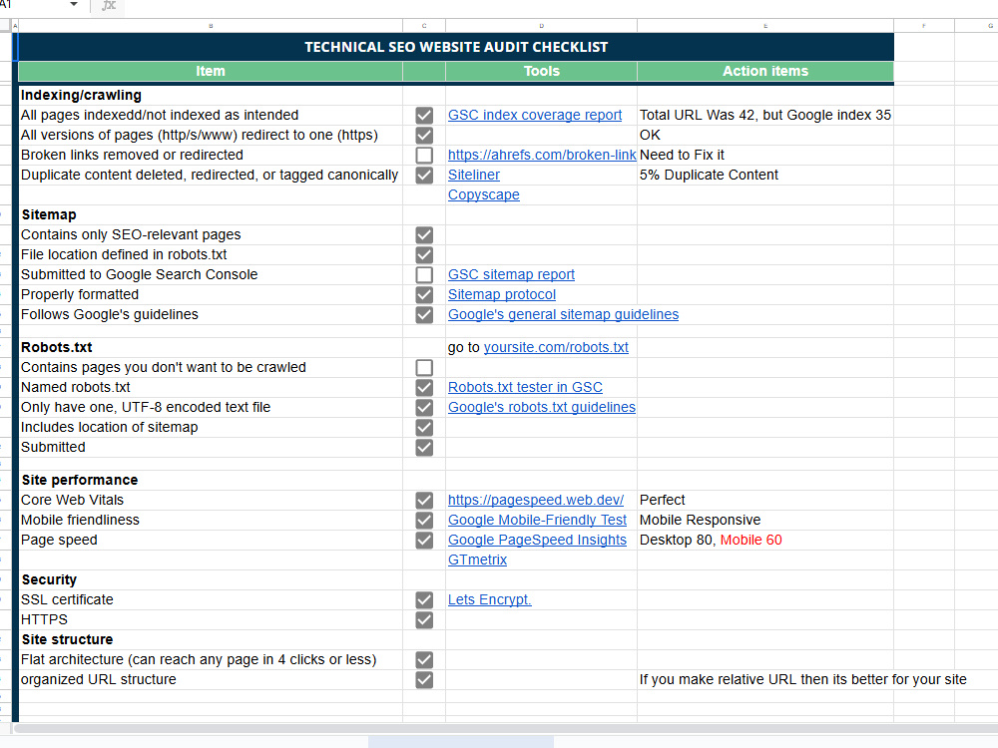The height and width of the screenshot is (748, 998).
Task: Toggle checkbox for Properly formatted row
Action: (x=424, y=294)
